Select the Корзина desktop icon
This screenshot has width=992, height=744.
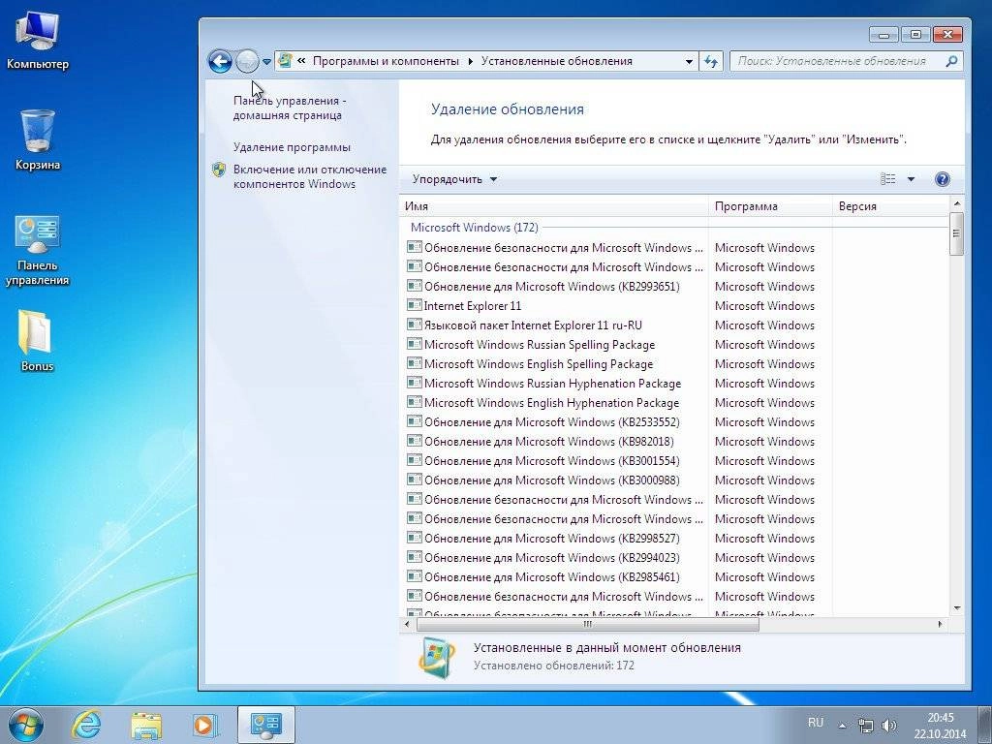point(38,139)
